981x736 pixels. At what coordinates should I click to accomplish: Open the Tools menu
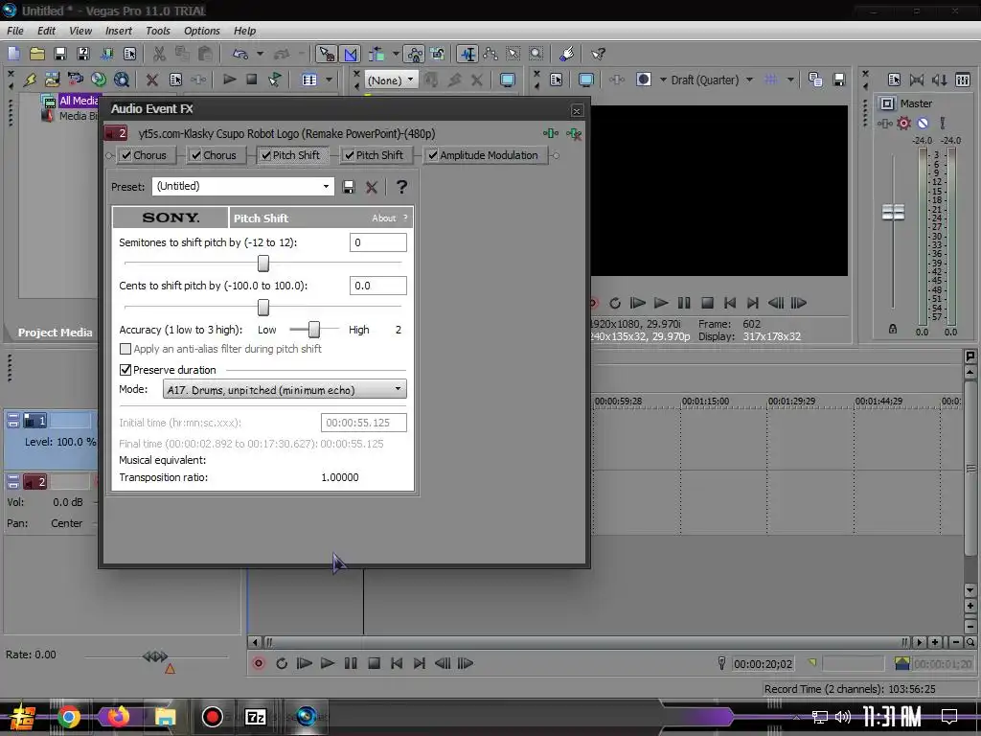pyautogui.click(x=158, y=31)
